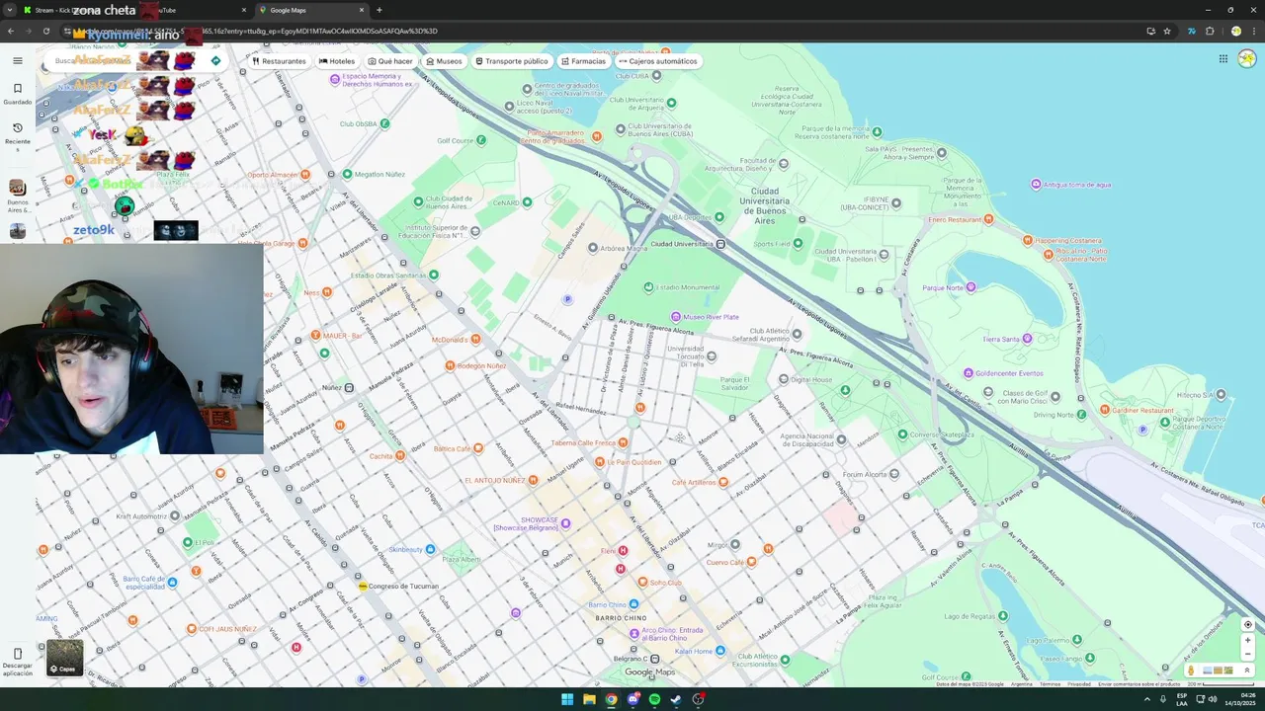The image size is (1265, 711).
Task: Open the Capas layers thumbnail
Action: click(65, 658)
